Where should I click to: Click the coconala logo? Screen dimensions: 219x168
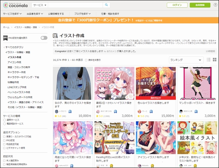click(x=15, y=5)
